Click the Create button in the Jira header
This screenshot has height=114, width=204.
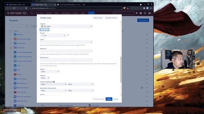[x=91, y=13]
